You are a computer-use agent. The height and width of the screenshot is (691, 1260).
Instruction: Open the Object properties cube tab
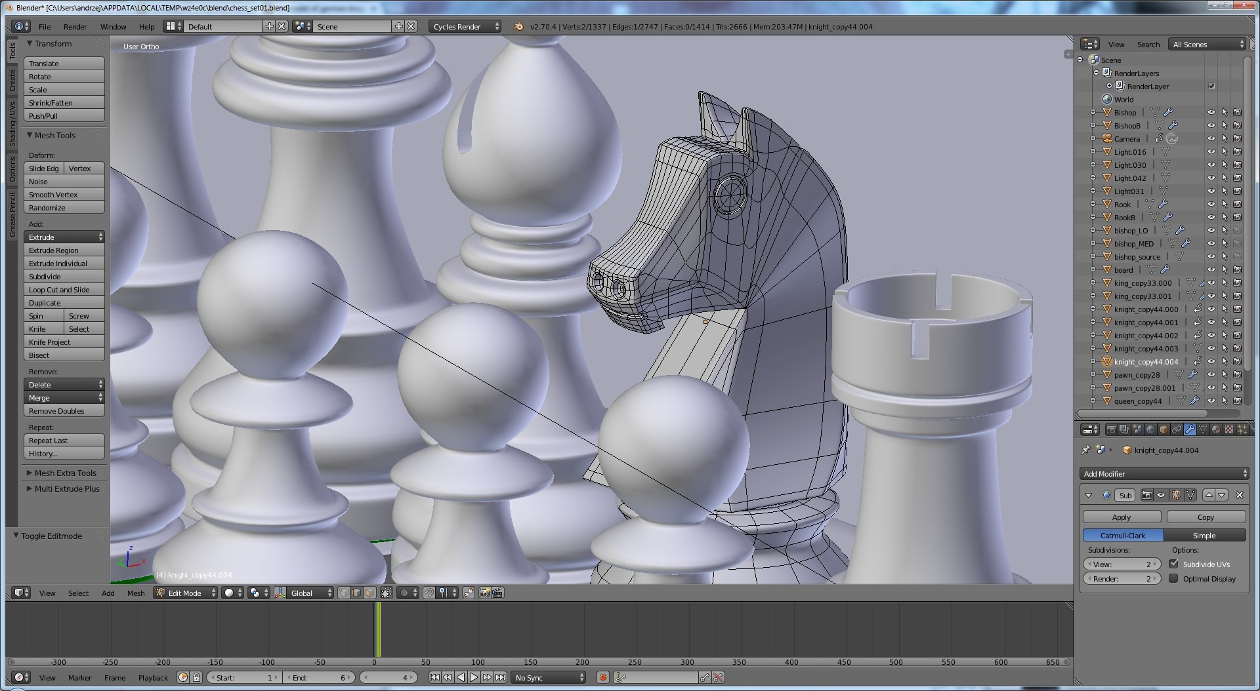point(1164,429)
